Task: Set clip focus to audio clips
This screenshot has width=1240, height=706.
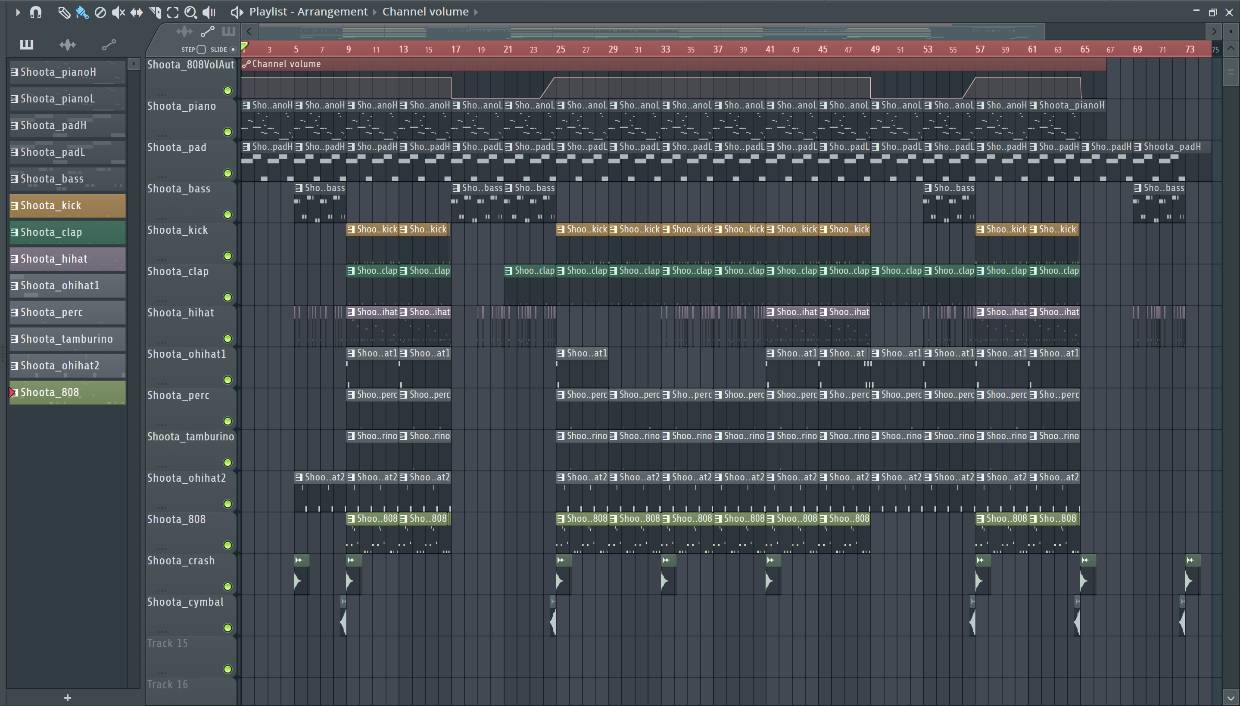Action: pos(184,32)
